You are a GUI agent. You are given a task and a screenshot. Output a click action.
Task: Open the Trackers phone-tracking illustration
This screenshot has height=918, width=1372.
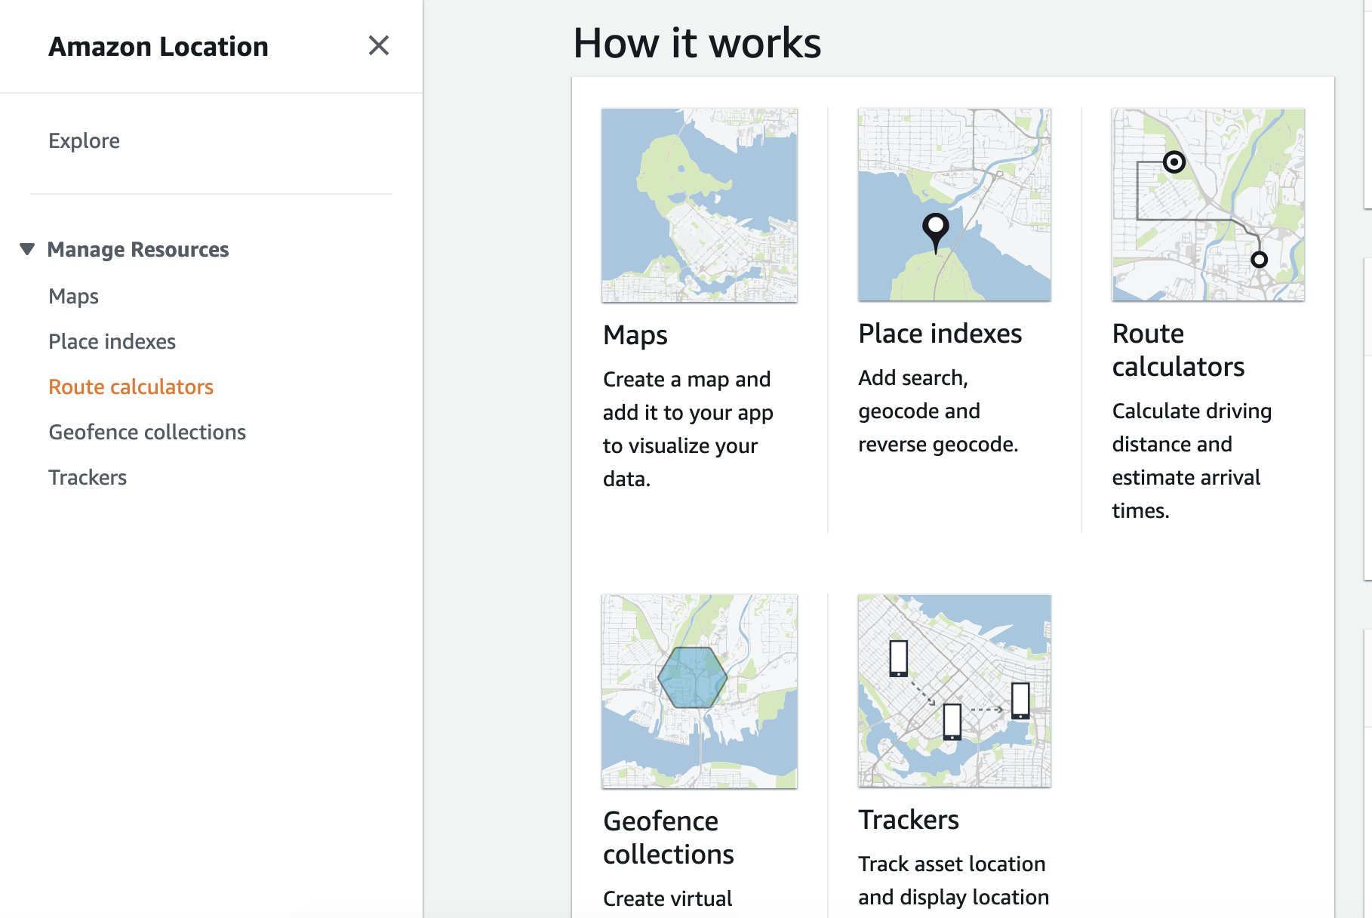tap(954, 688)
